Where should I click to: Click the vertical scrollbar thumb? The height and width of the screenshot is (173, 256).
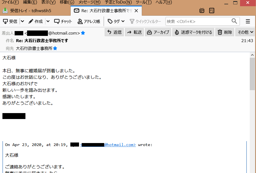[252, 74]
